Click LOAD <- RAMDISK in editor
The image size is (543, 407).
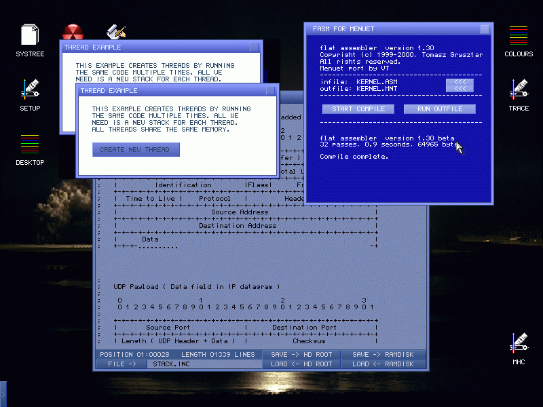(383, 364)
